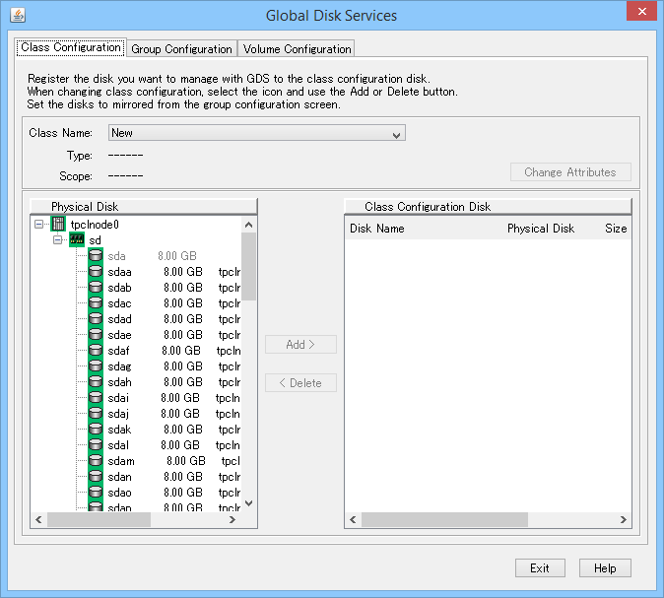664x598 pixels.
Task: Click Physical Disk scroll down arrow
Action: [x=249, y=503]
